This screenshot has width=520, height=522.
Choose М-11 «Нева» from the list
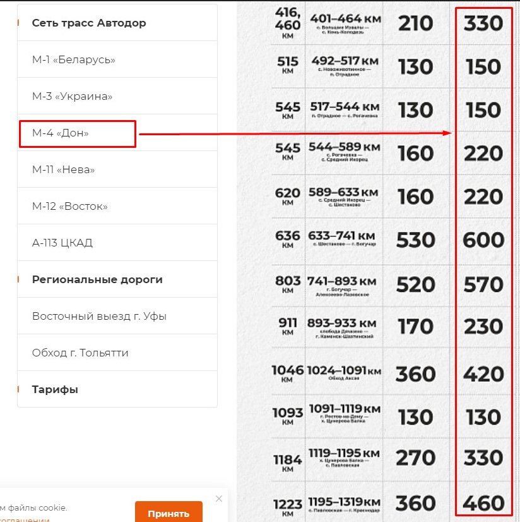pos(64,170)
